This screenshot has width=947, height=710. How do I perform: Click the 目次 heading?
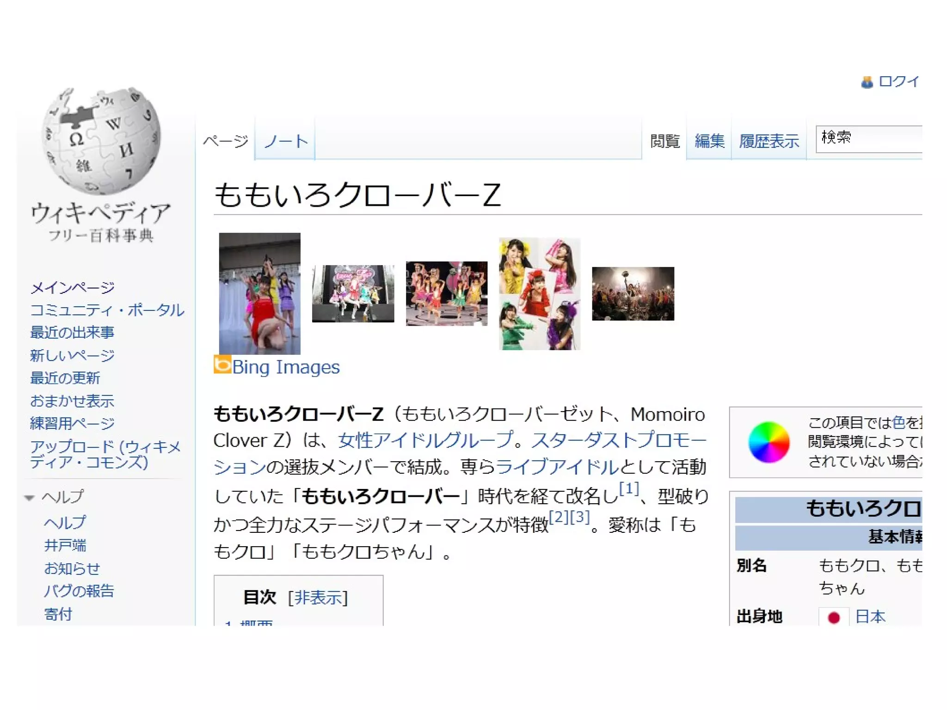coord(259,597)
